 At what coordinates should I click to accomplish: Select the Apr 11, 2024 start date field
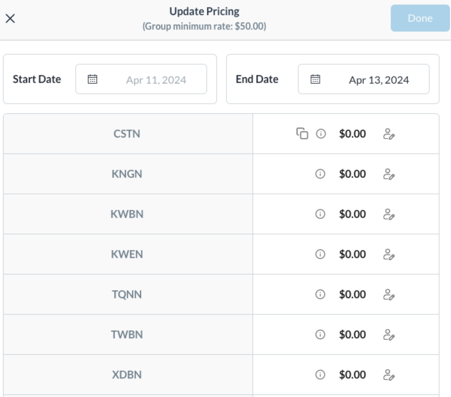[x=156, y=80]
